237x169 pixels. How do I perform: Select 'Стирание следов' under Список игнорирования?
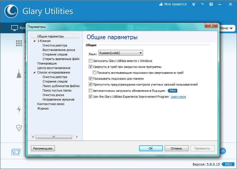pos(55,81)
